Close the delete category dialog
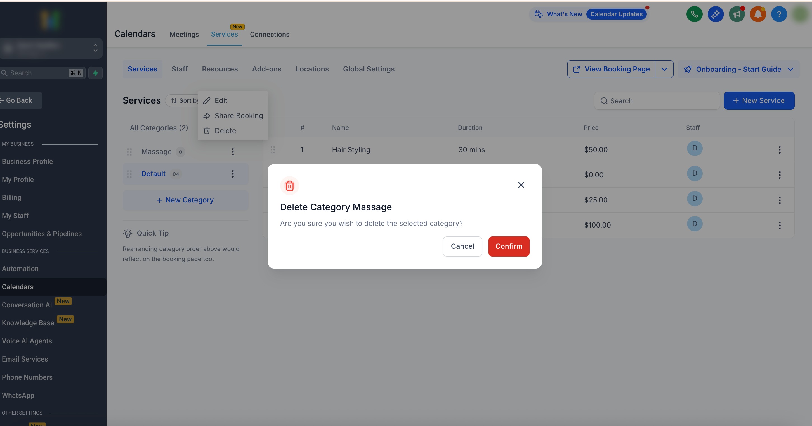This screenshot has width=812, height=426. [521, 185]
